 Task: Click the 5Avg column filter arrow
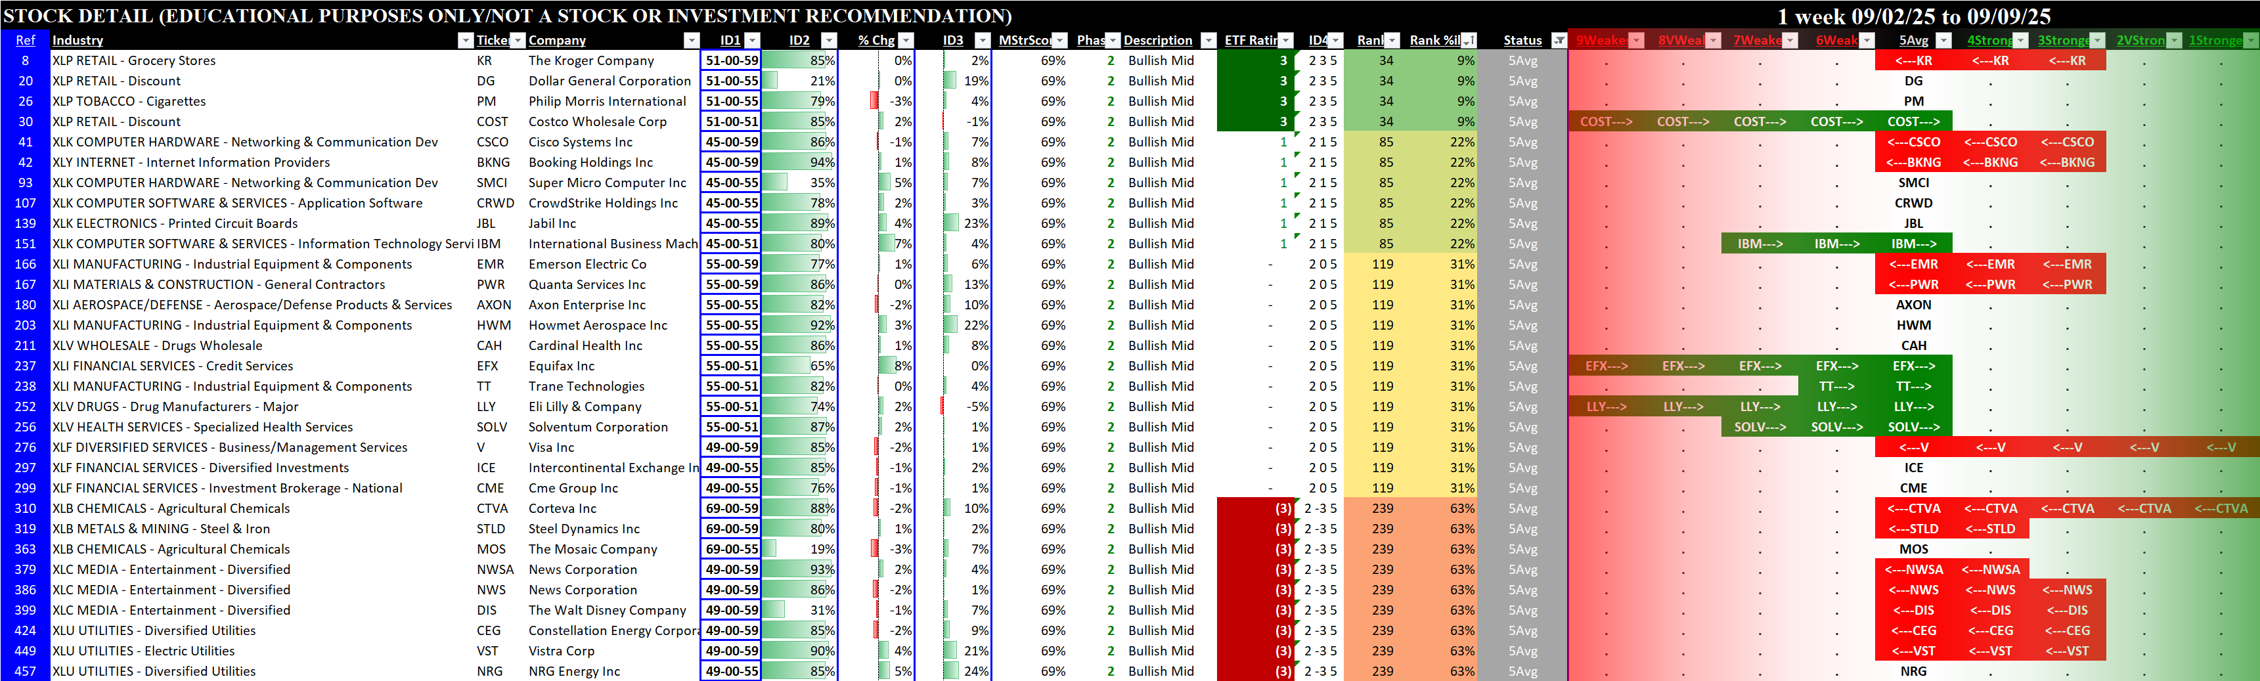pyautogui.click(x=1943, y=40)
